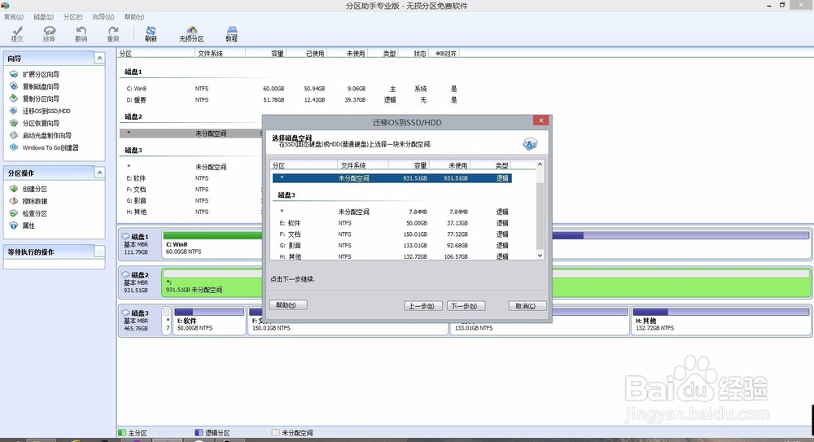Click the 取消 (cancel) button

coord(527,306)
